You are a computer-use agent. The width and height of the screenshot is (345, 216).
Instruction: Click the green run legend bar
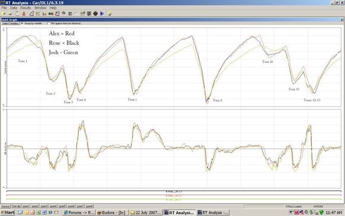(x=174, y=200)
